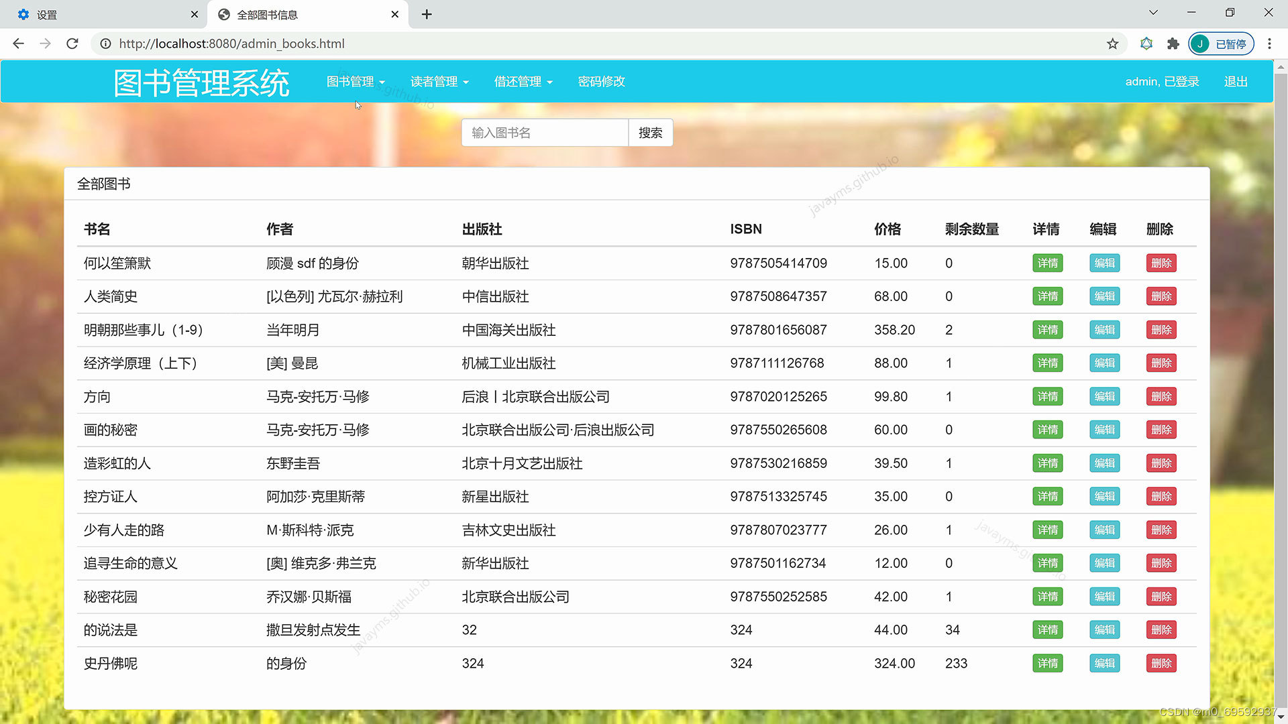Screen dimensions: 1288x724
Task: Reload the current page
Action: pyautogui.click(x=72, y=44)
